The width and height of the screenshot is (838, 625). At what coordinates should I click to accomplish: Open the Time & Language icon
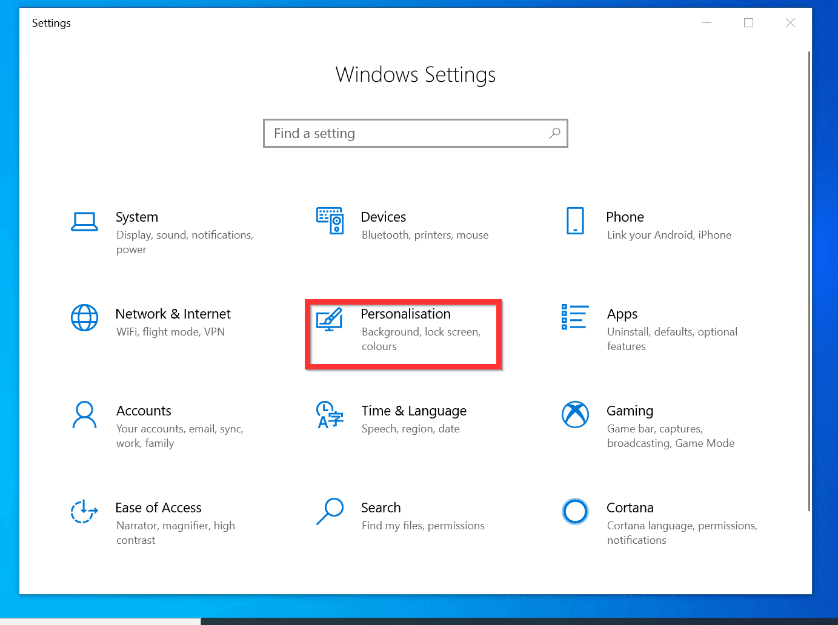point(330,415)
